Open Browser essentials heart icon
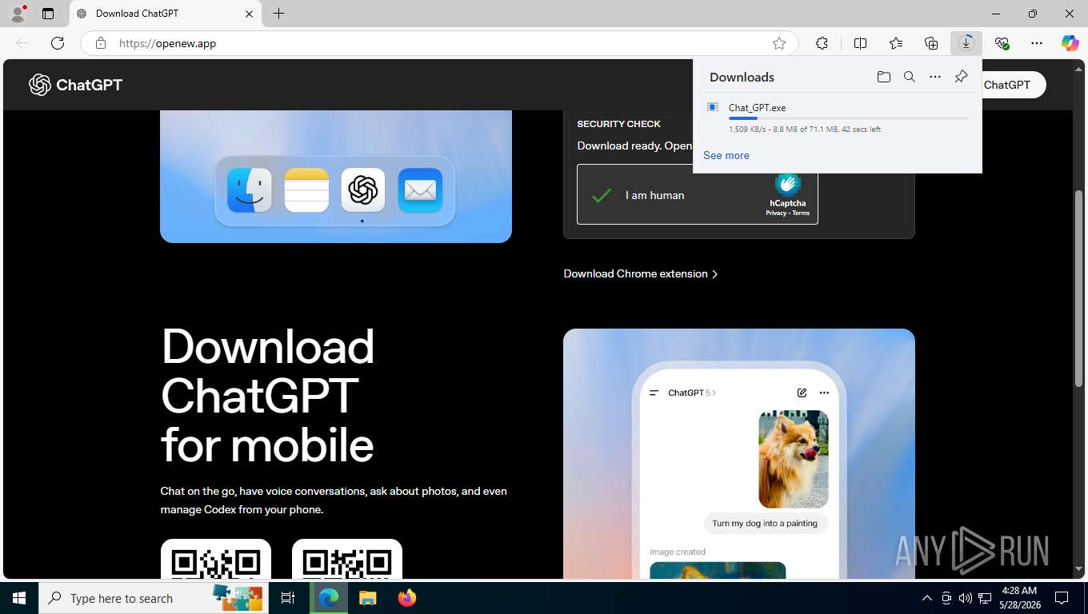 tap(1002, 43)
